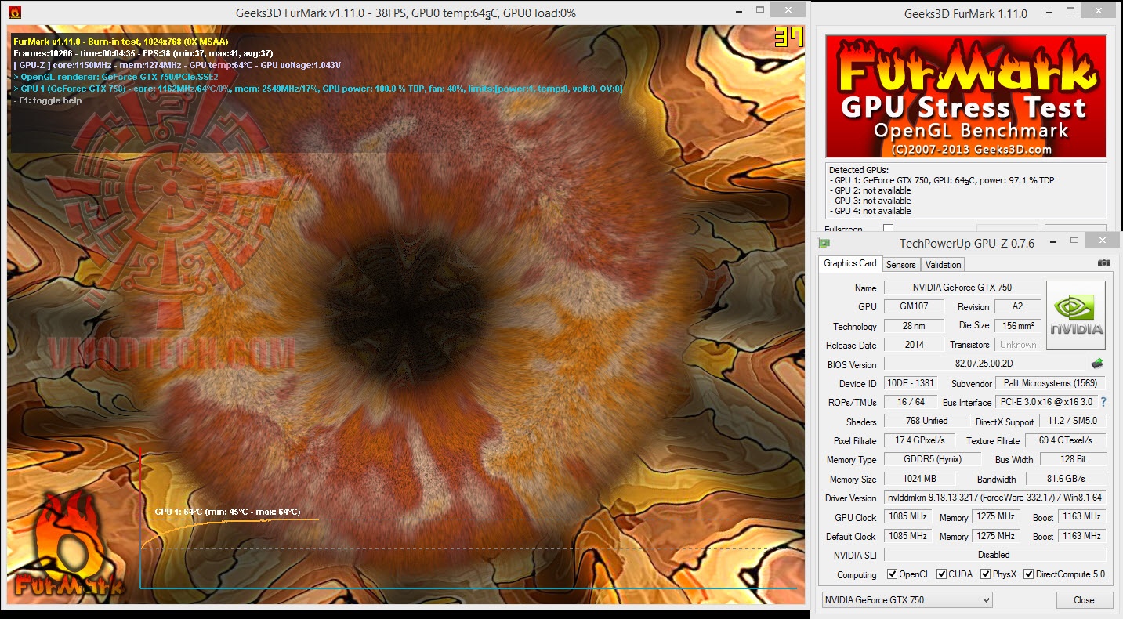Screen dimensions: 1123x619
Task: Click the GPU-Z camera screenshot icon
Action: pos(1103,263)
